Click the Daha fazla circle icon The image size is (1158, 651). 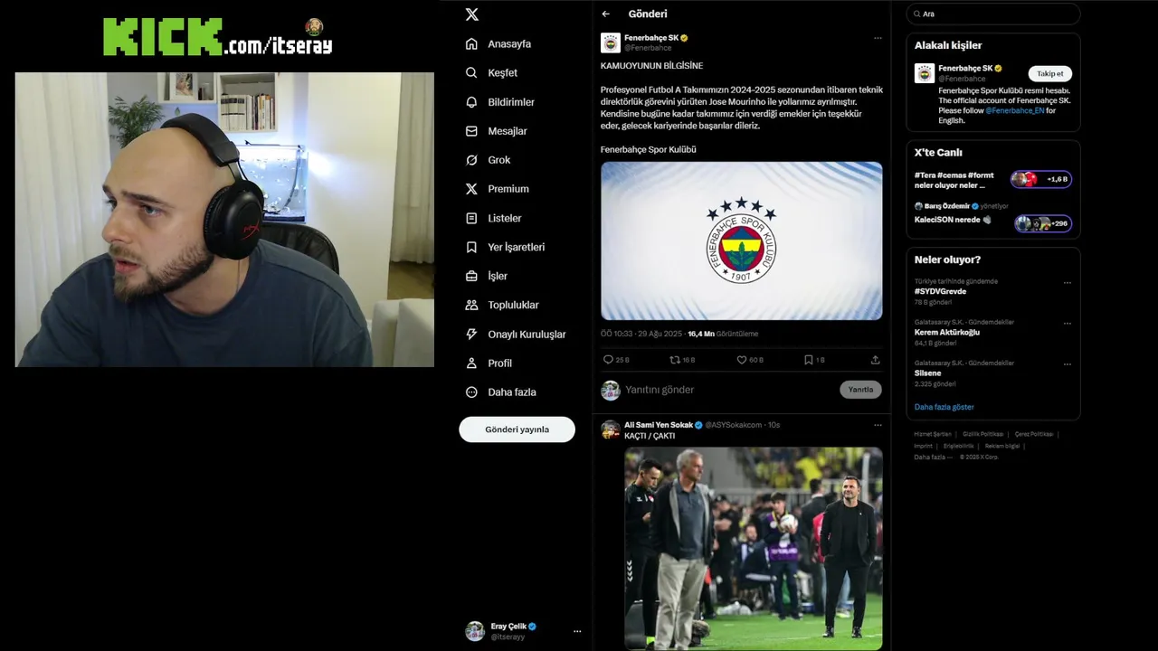click(471, 392)
